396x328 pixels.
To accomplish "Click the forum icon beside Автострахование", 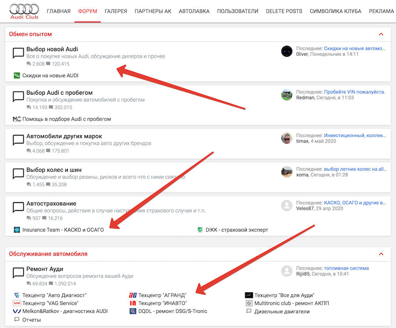I will click(18, 207).
